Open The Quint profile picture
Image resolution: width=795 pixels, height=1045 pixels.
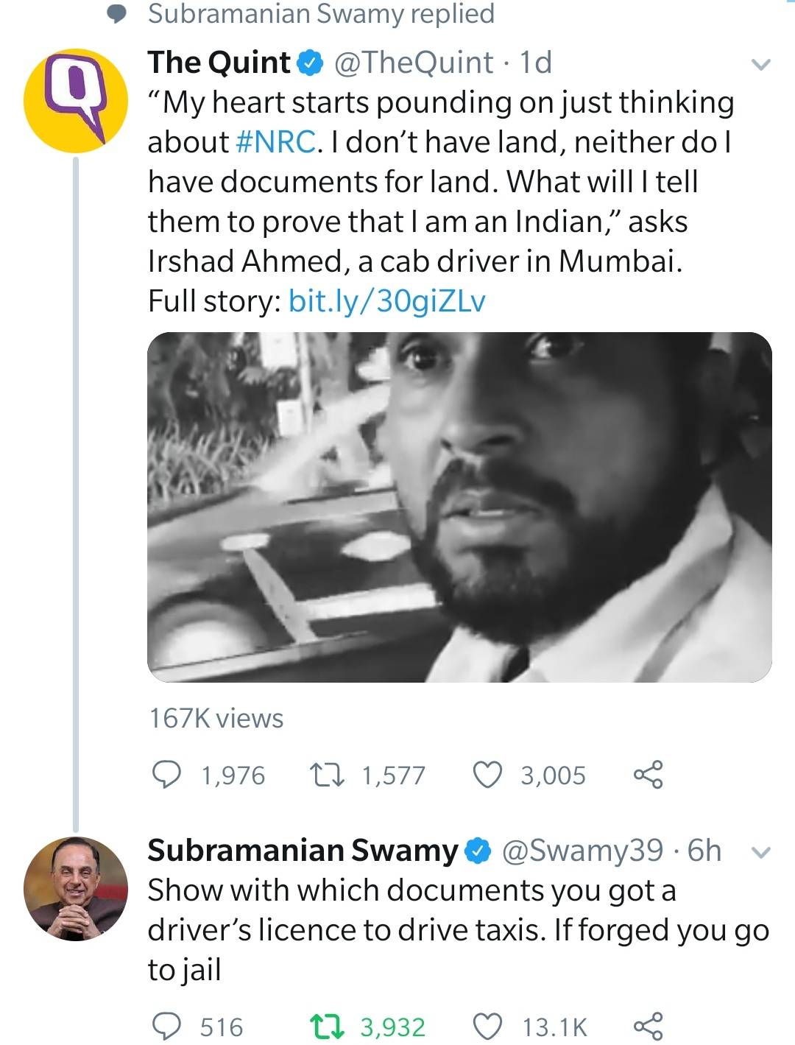(75, 101)
